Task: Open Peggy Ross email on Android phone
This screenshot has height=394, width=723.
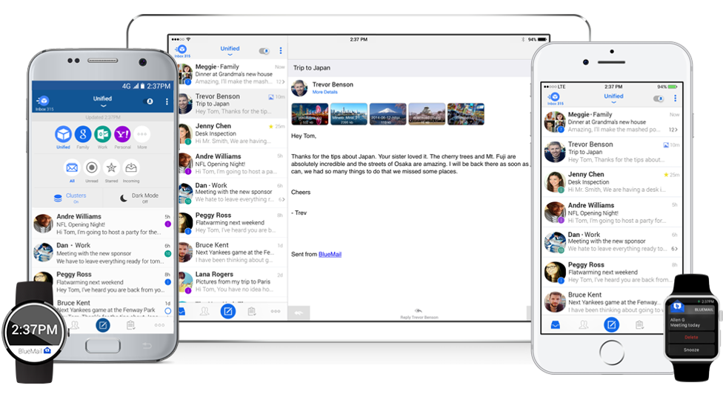Action: point(102,281)
